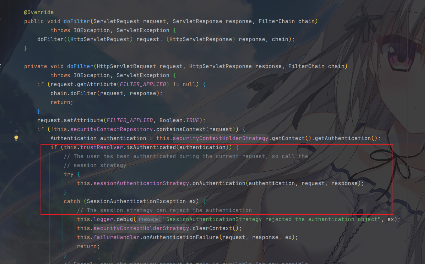
Task: Click onAuthentication method call
Action: 219,183
